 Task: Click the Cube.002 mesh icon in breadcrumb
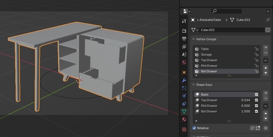(x=232, y=20)
